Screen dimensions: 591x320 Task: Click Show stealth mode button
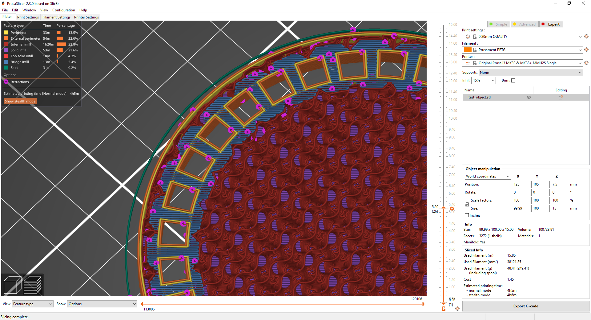[20, 101]
